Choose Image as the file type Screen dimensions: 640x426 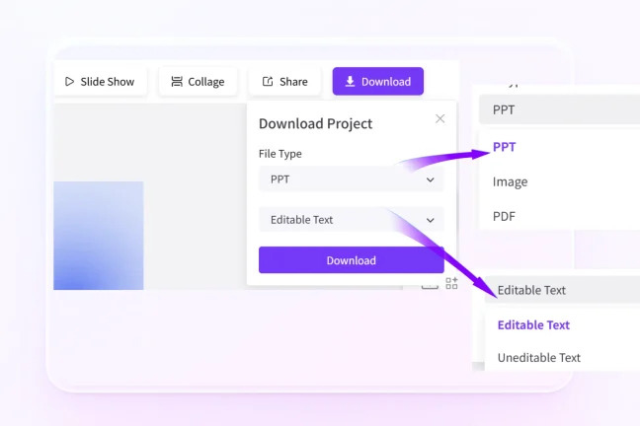coord(510,181)
